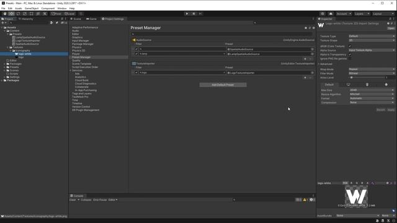The width and height of the screenshot is (397, 223).
Task: Switch to the Game tab
Action: click(x=91, y=19)
